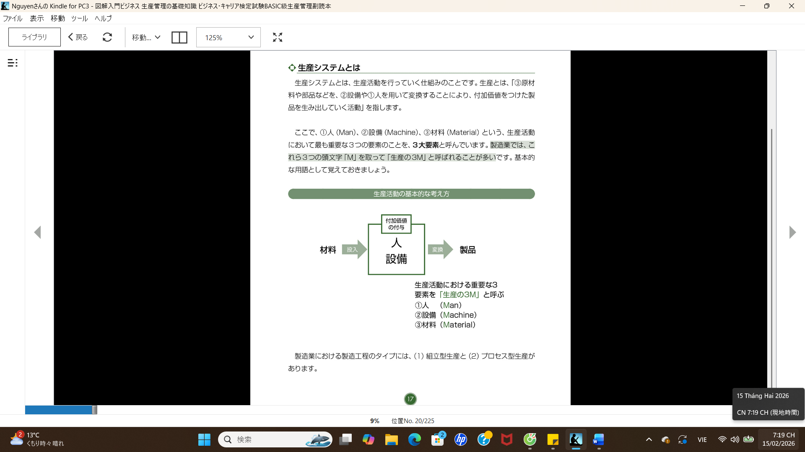Go to next page arrow
Screen dimensions: 805x452
tap(792, 232)
